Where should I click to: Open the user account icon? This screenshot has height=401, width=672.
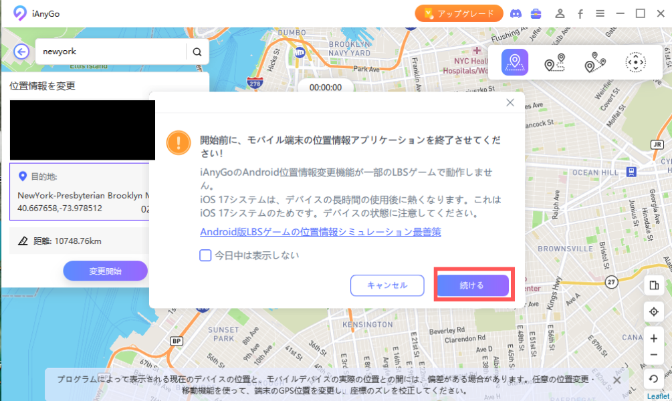pyautogui.click(x=560, y=13)
